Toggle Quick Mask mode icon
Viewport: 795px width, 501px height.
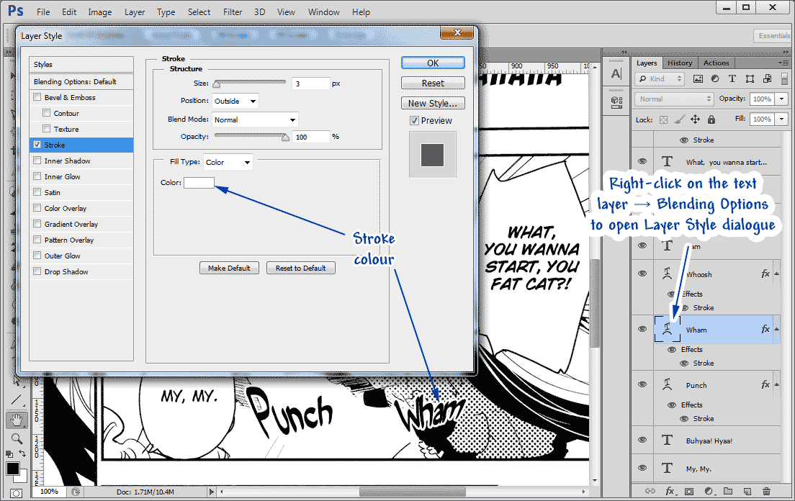pyautogui.click(x=17, y=493)
